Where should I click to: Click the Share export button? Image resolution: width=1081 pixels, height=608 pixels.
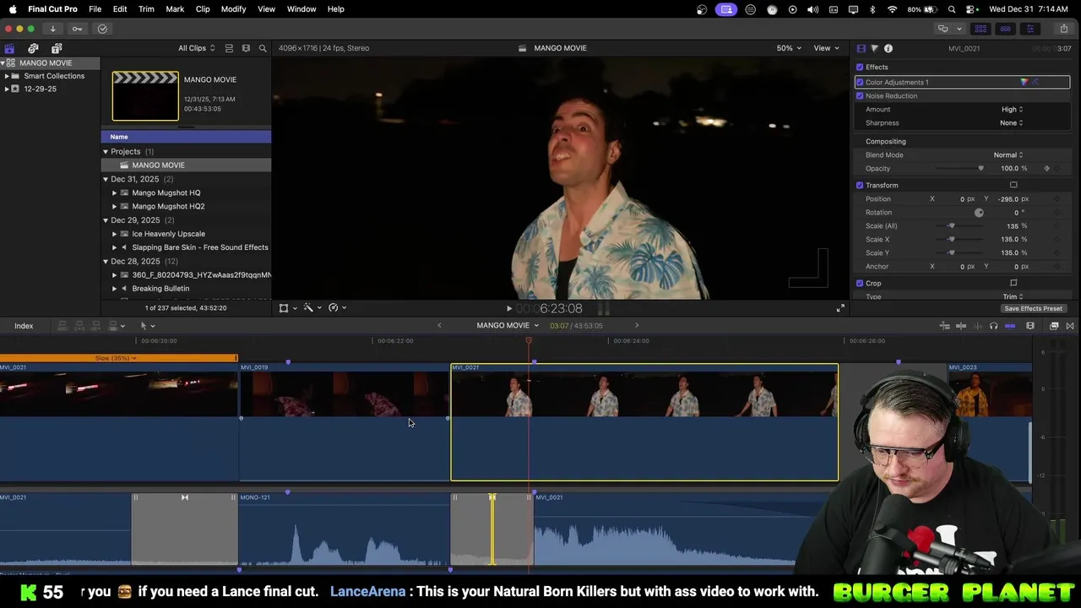tap(1063, 29)
